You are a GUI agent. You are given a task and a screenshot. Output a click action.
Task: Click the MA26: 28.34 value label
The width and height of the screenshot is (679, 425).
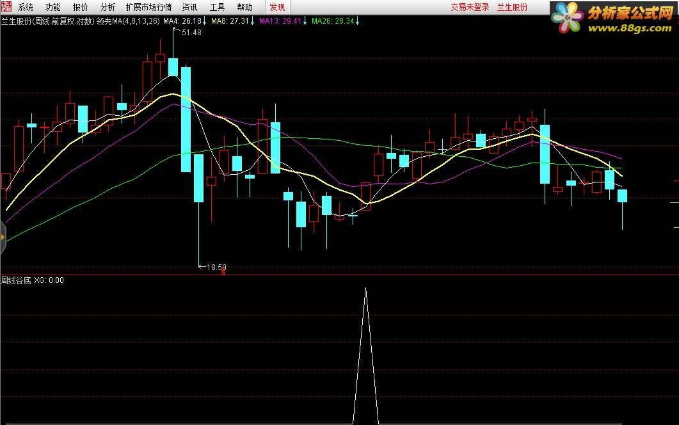point(333,20)
